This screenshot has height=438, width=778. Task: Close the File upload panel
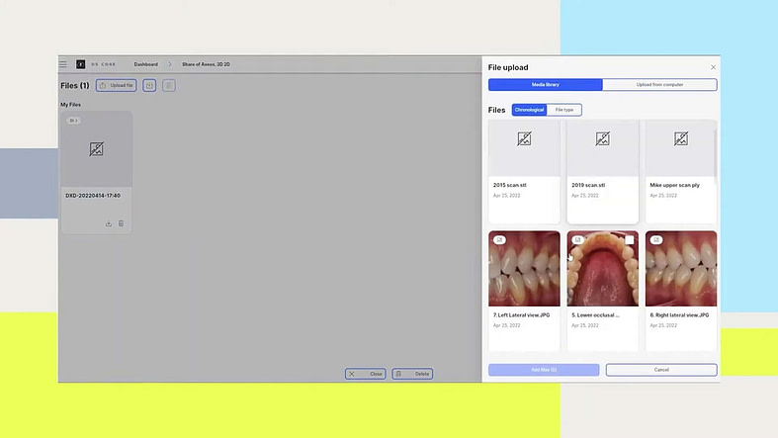point(713,67)
